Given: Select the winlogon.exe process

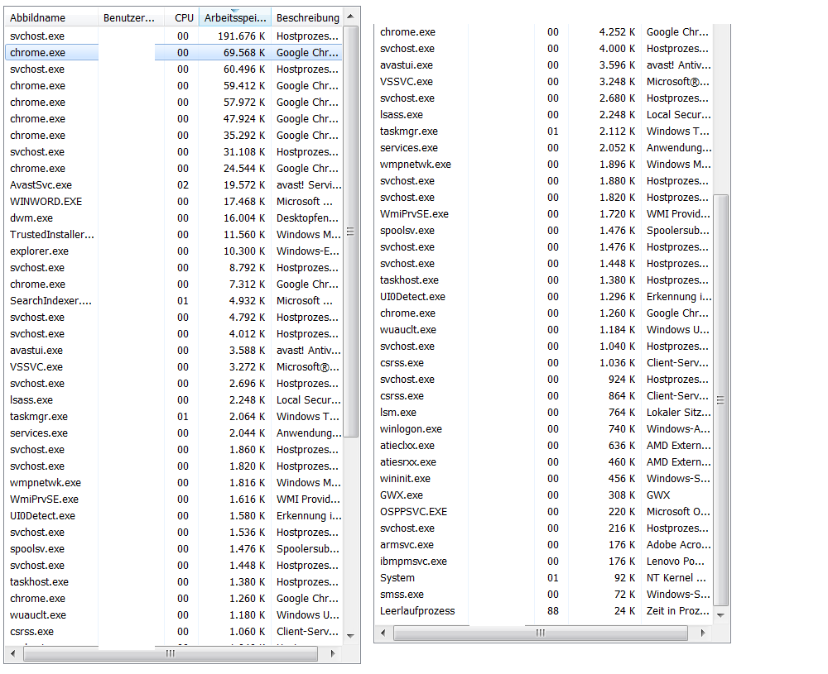Looking at the screenshot, I should click(544, 428).
